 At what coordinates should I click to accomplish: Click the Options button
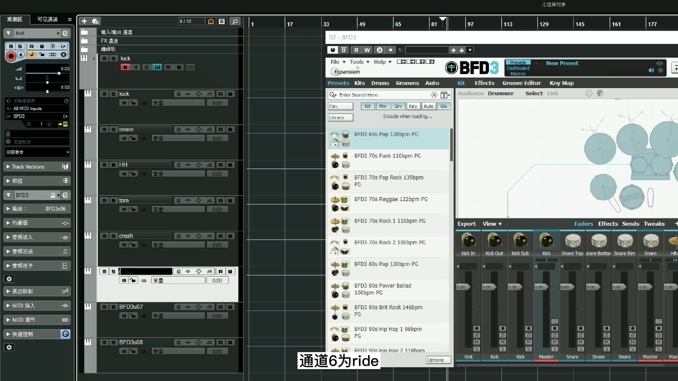[x=438, y=360]
